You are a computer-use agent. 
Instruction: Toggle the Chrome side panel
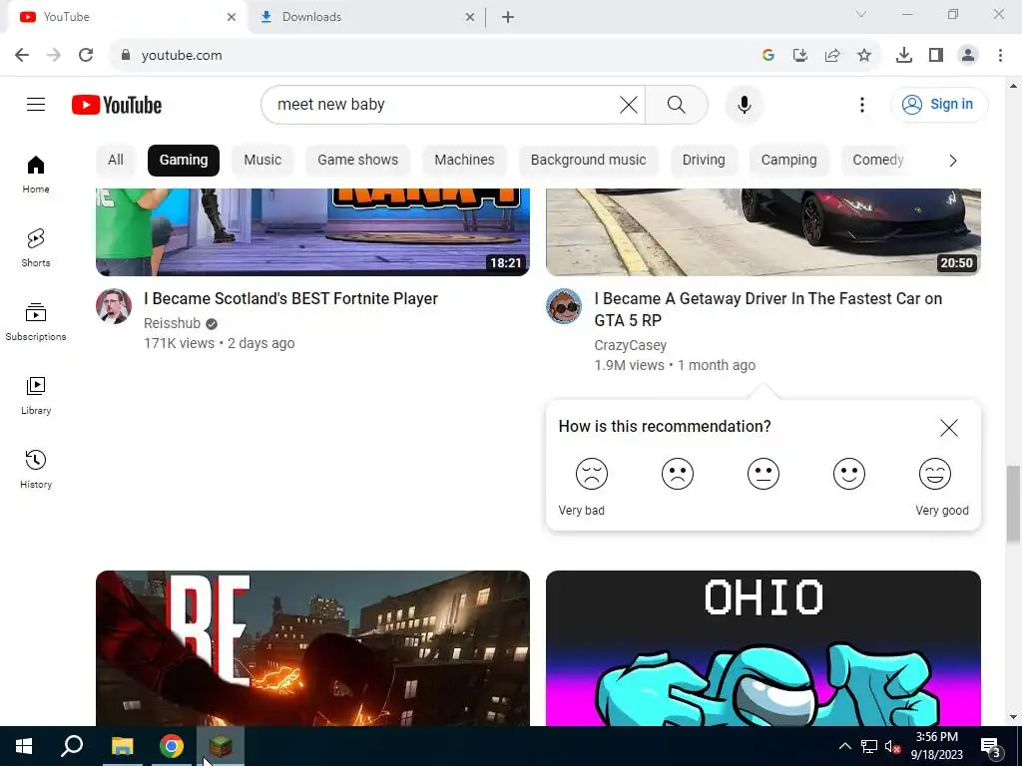coord(936,56)
